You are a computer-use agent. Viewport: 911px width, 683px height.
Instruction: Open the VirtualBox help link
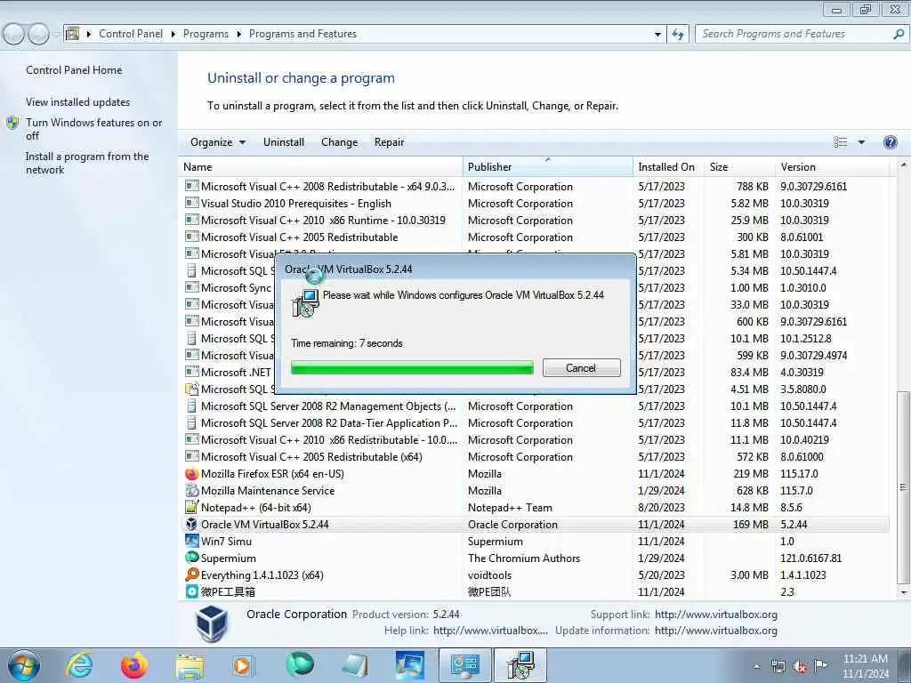[490, 631]
